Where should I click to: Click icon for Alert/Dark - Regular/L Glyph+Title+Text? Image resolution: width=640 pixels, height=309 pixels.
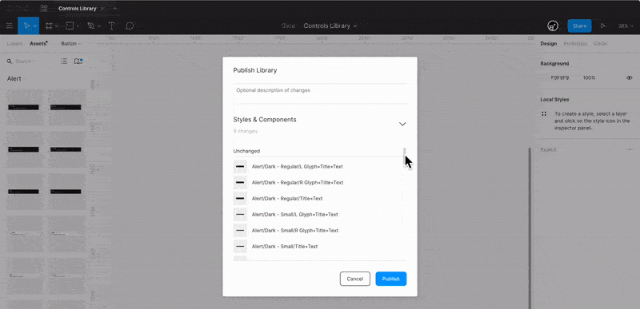pos(240,167)
